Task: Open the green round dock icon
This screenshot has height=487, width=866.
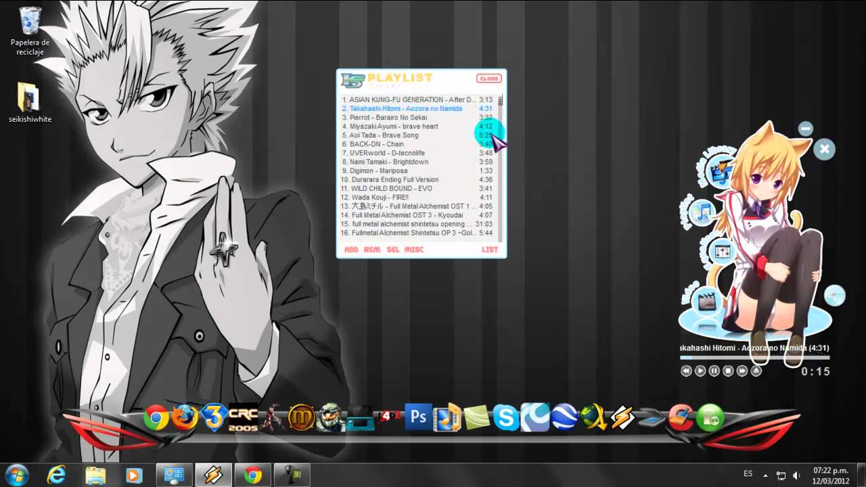Action: tap(710, 418)
